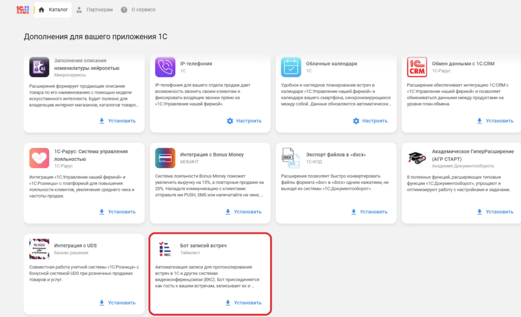Open the О сервисе section
This screenshot has width=521, height=317.
click(138, 10)
